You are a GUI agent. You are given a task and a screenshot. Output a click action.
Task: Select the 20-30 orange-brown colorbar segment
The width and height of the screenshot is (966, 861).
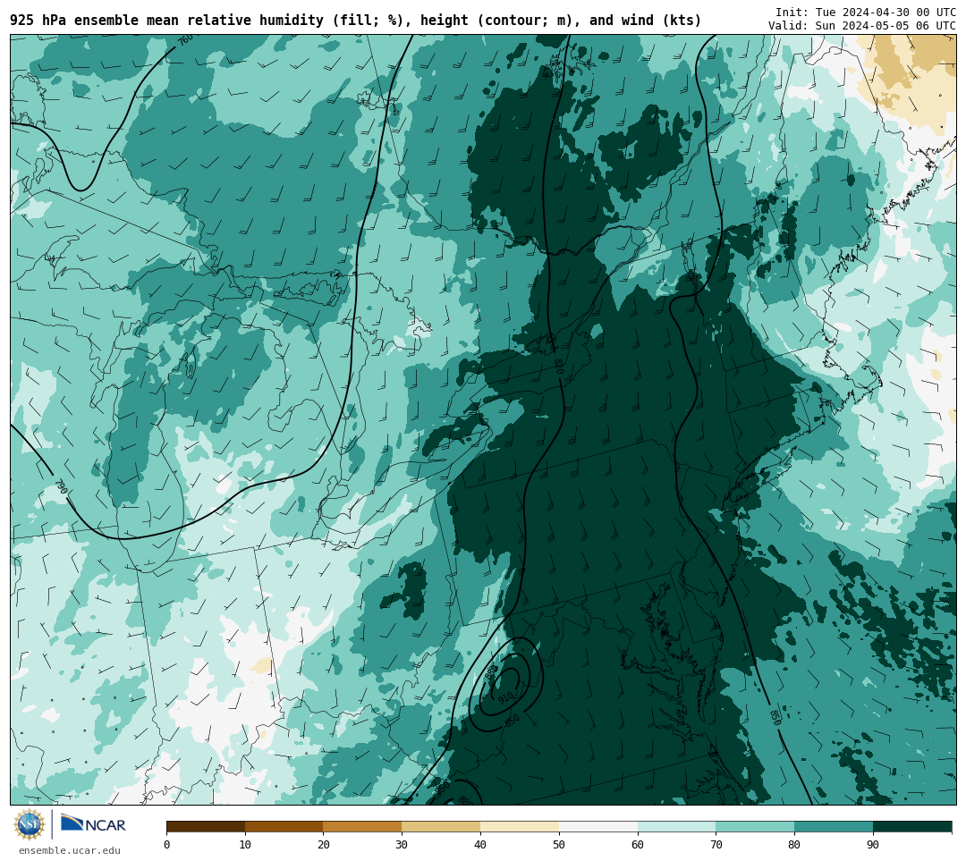point(362,826)
